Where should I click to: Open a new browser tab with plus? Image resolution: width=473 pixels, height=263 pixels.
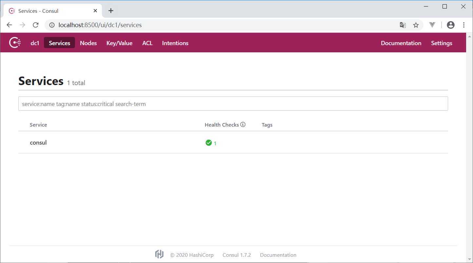point(111,11)
